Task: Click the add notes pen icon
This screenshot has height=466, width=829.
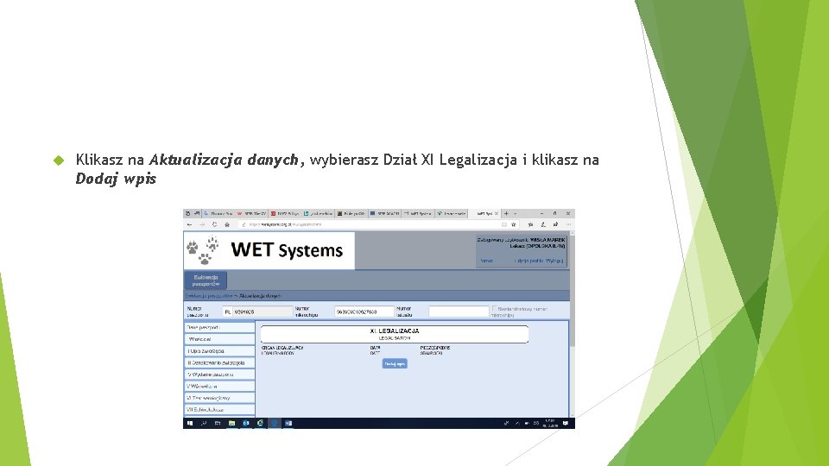Action: (543, 224)
